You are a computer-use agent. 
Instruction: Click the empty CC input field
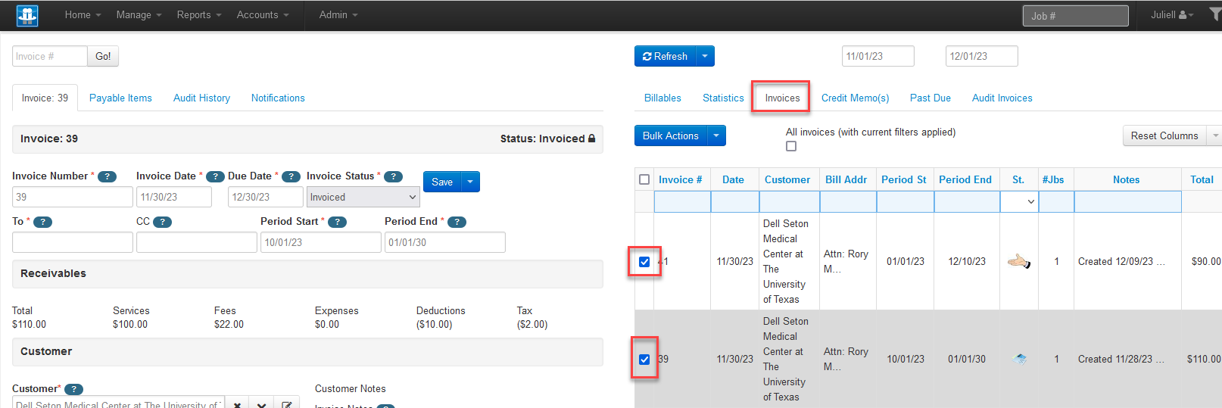(x=197, y=242)
